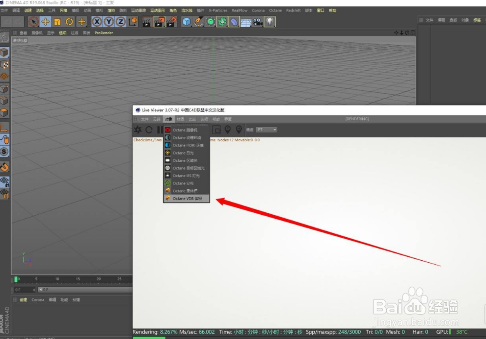Select the live selection arrow tool
The image size is (486, 339).
33,22
